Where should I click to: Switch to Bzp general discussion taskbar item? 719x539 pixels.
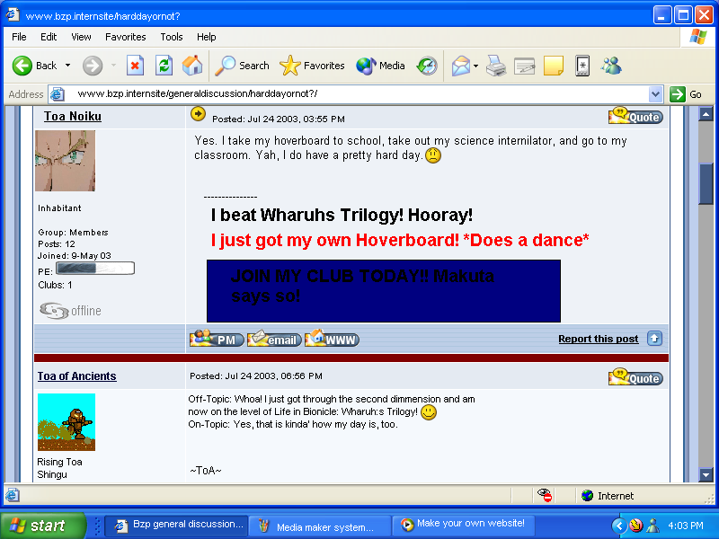tap(176, 526)
